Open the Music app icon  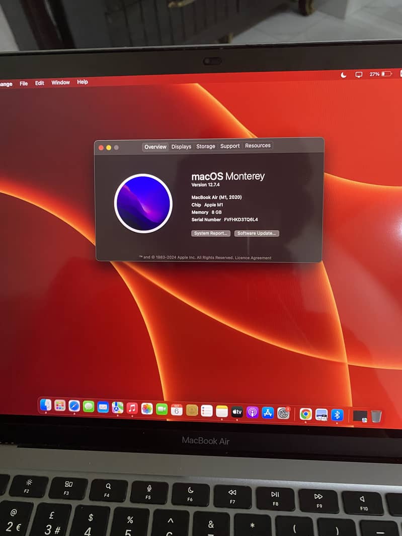(x=132, y=408)
